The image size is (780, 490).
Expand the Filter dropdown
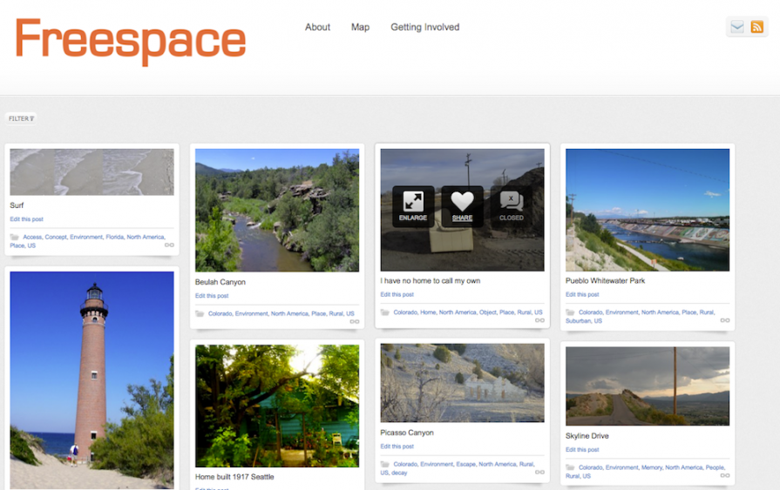point(21,118)
